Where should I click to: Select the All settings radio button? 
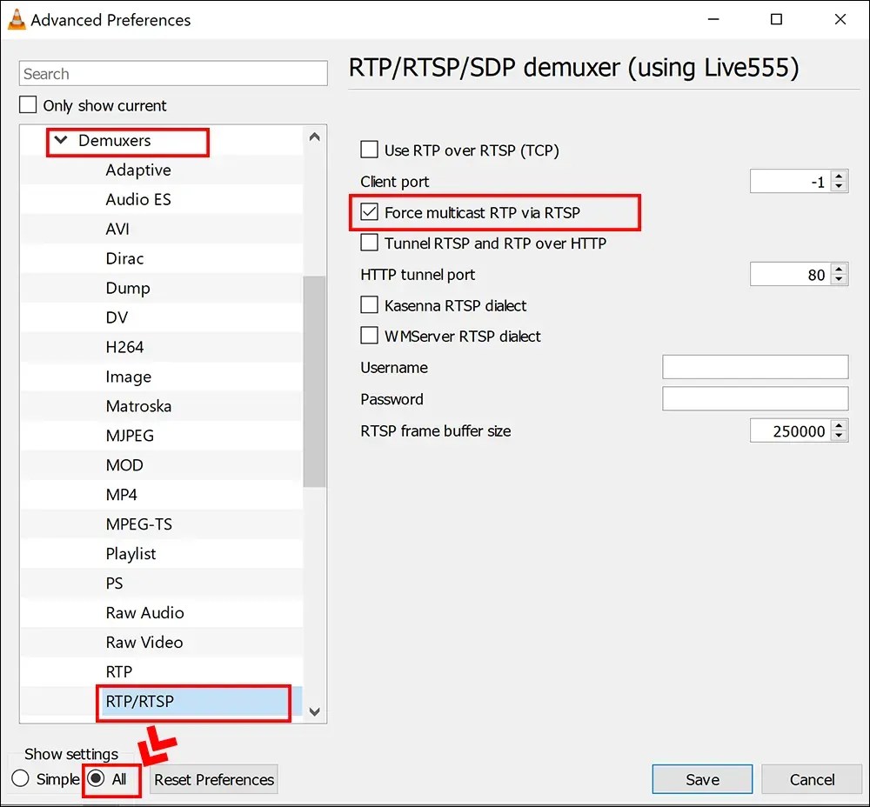96,778
